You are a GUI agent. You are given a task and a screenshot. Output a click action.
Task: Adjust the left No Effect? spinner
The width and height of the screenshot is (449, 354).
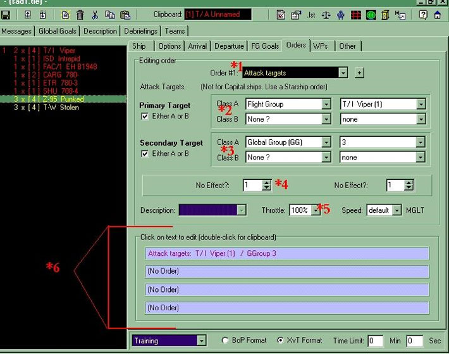(266, 185)
